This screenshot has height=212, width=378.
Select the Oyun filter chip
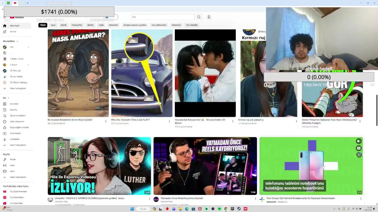tap(53, 25)
